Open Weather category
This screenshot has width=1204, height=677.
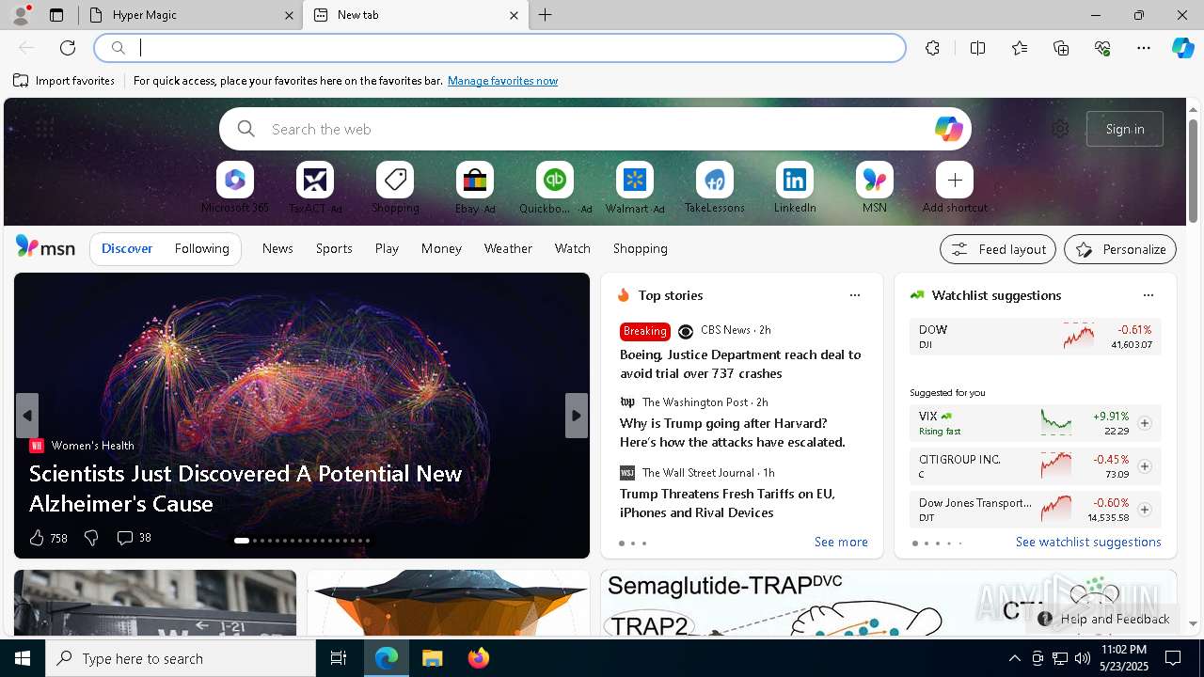[x=508, y=248]
